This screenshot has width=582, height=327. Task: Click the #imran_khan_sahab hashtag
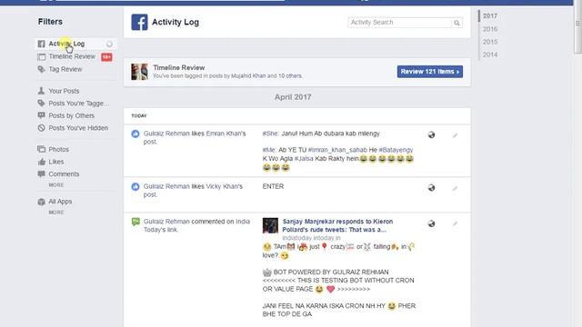tap(337, 150)
